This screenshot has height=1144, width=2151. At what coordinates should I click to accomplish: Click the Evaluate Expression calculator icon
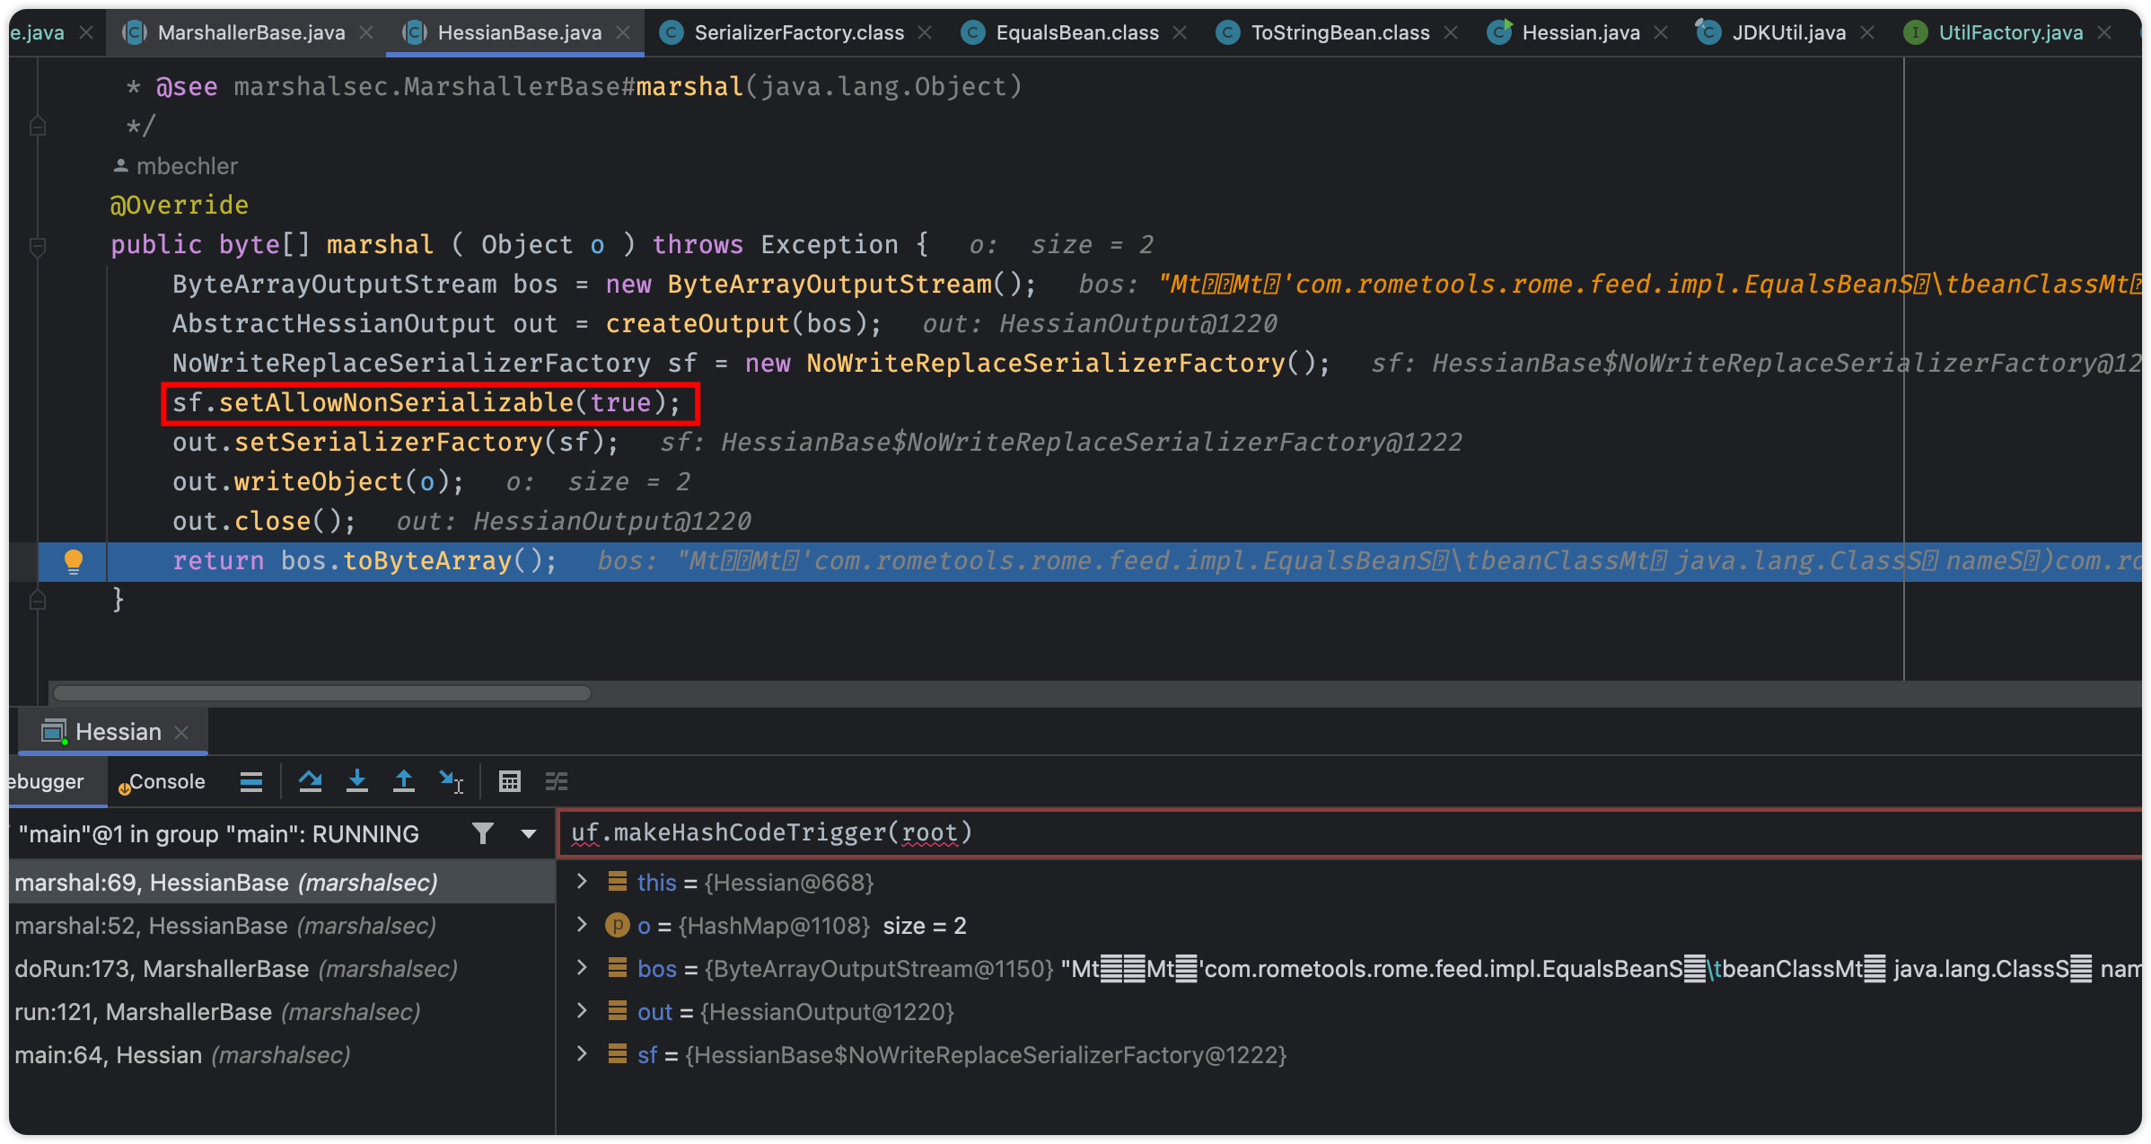[510, 781]
